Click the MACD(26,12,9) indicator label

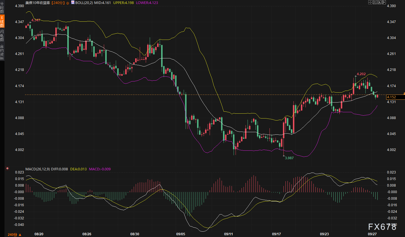tap(38, 169)
